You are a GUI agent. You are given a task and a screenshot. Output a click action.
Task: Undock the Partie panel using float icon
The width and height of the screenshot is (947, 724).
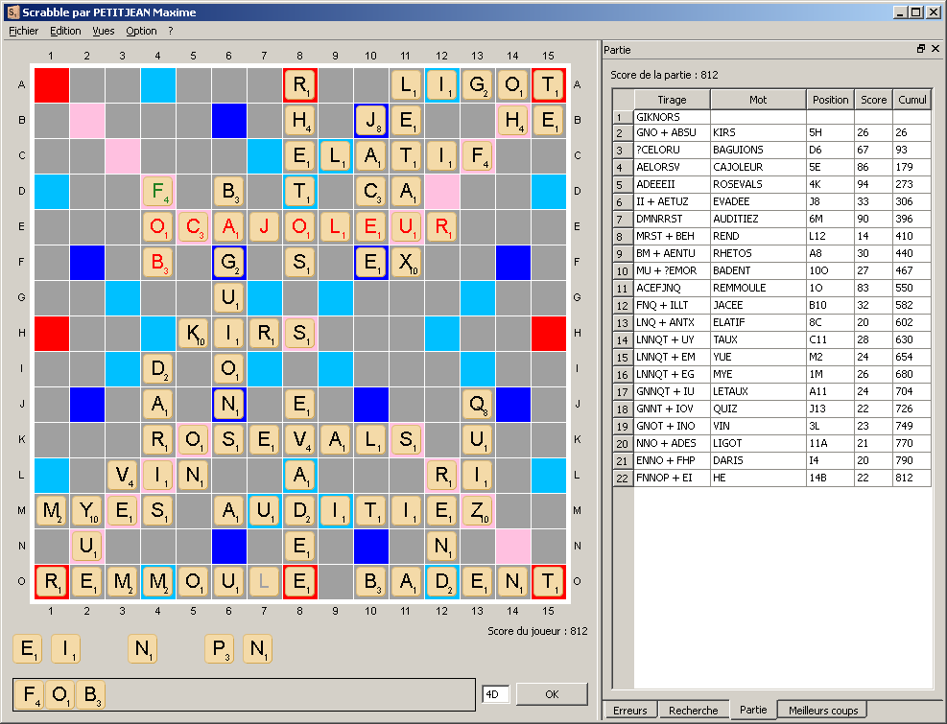tap(921, 49)
